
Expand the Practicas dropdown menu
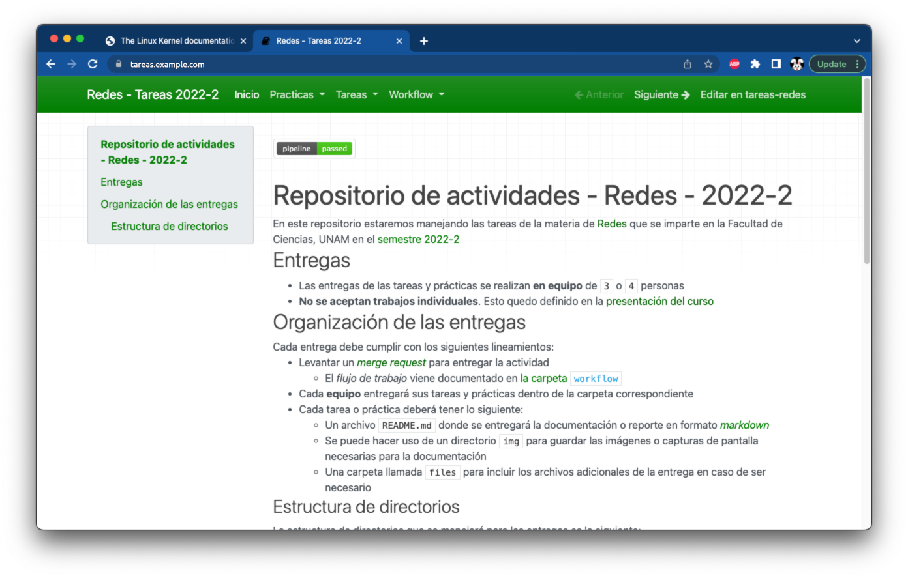click(x=297, y=94)
